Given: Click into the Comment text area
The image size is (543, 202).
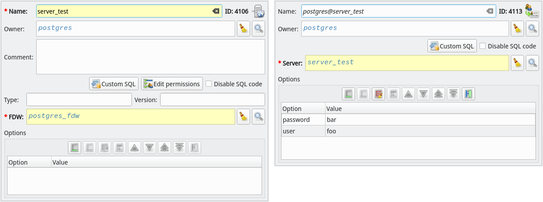Looking at the screenshot, I should coord(150,57).
